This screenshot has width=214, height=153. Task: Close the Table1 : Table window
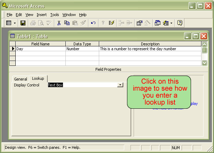coord(204,36)
